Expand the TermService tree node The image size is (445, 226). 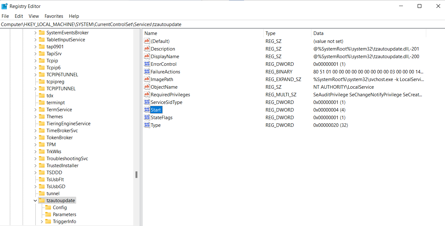(35, 110)
